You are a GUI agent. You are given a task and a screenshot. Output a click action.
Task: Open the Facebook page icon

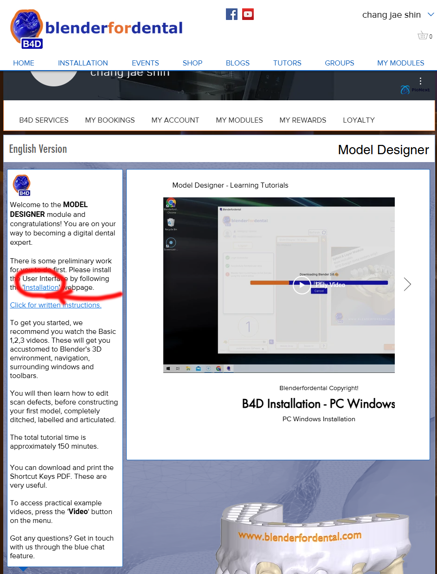click(231, 14)
